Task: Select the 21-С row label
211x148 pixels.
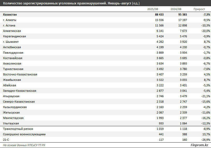Action: [6, 140]
